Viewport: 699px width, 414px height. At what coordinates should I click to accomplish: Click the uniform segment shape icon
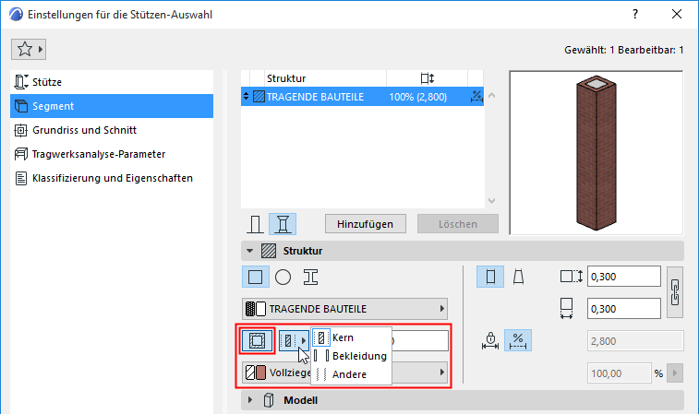point(490,277)
